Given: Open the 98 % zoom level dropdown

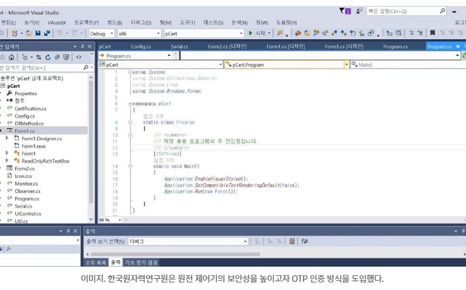Looking at the screenshot, I should point(110,220).
